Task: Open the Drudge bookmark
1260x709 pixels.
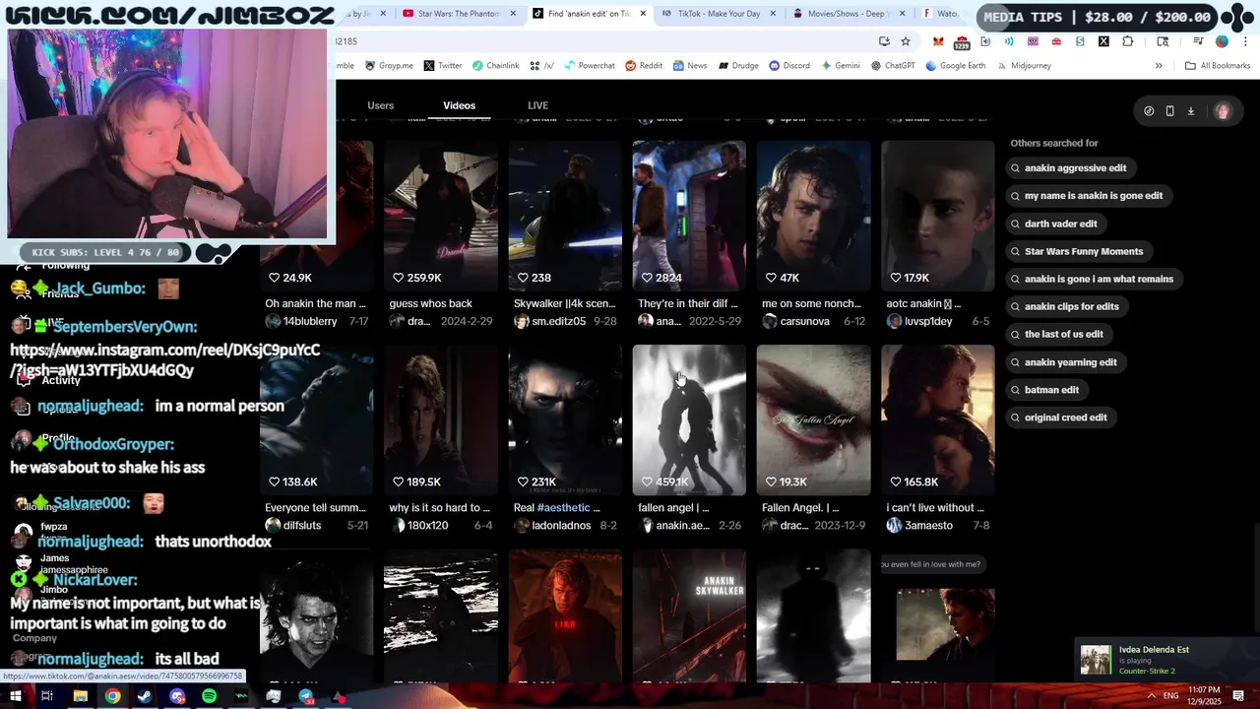Action: (737, 66)
